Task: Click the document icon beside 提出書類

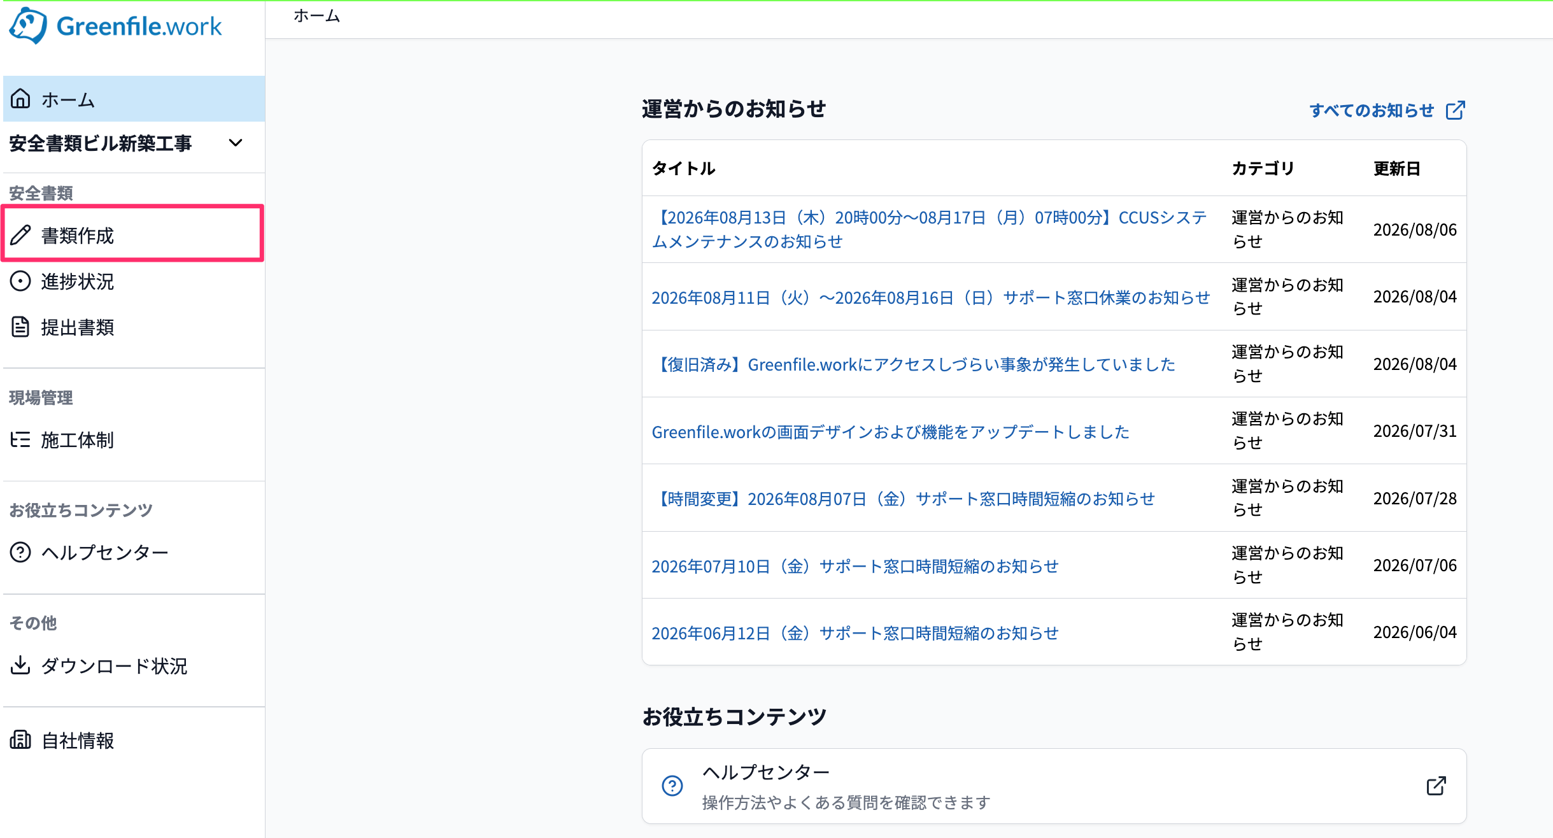Action: point(20,327)
